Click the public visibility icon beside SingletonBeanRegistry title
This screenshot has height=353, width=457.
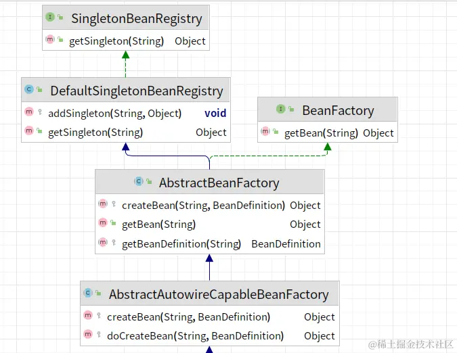[60, 17]
